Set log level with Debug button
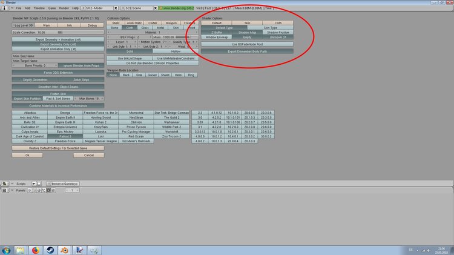This screenshot has width=454, height=255. point(92,25)
